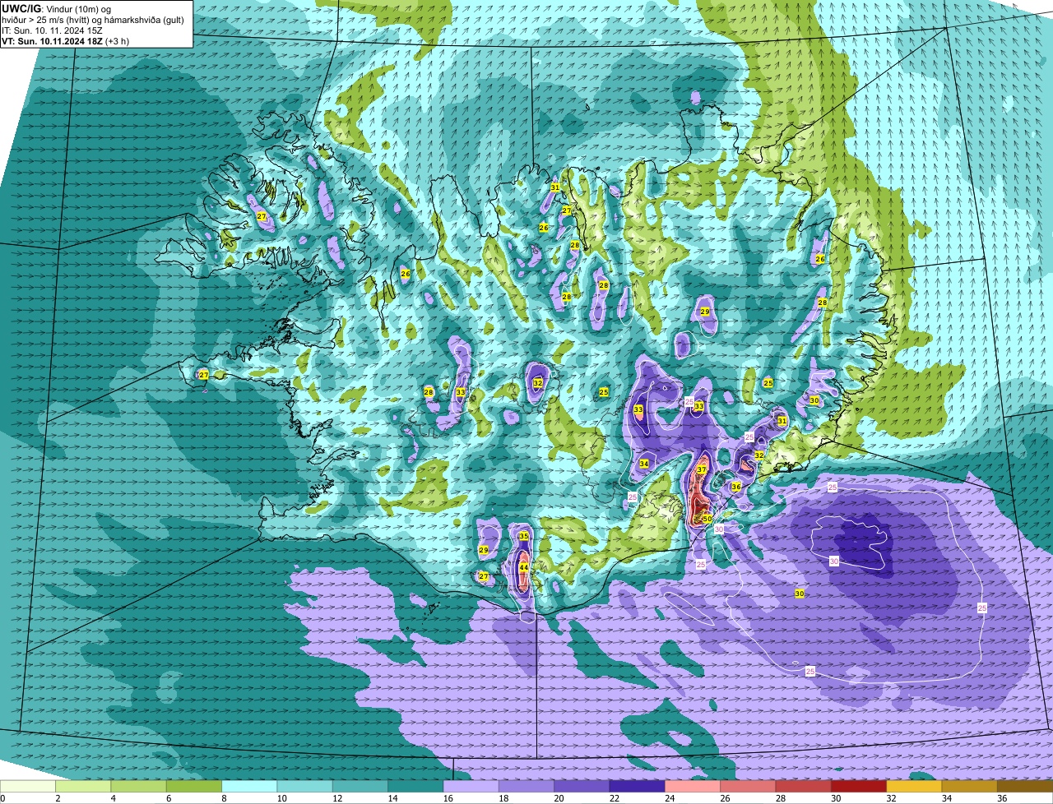The image size is (1053, 804).
Task: Pick the 34–36 mustard scale swatch
Action: click(969, 787)
